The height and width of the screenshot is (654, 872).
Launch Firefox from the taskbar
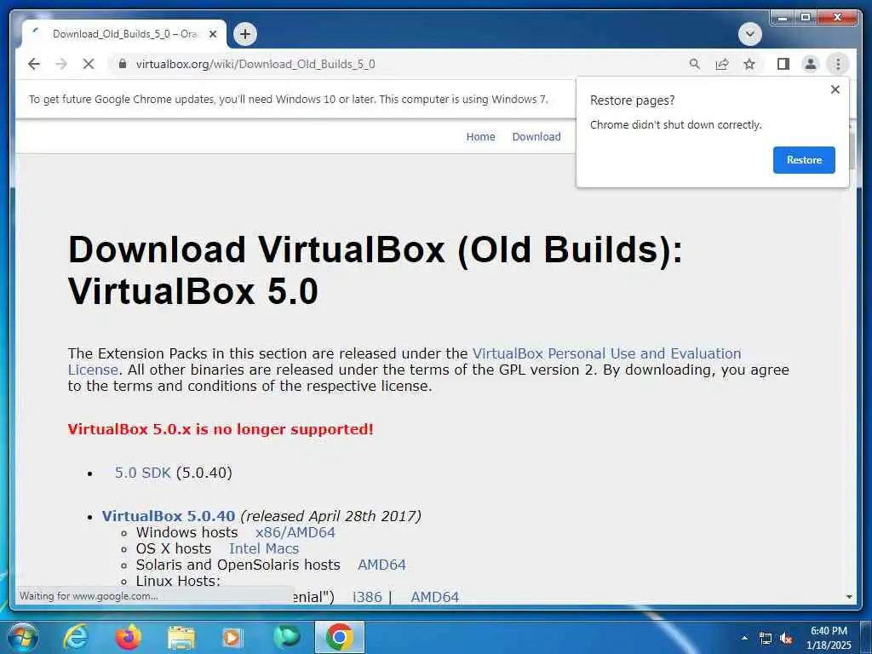tap(129, 637)
